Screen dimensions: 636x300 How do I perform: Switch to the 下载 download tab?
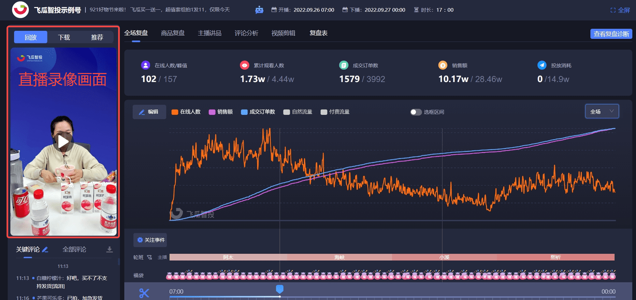[64, 37]
